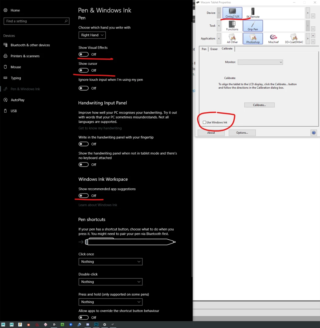
Task: Open Evernote from the taskbar
Action: pyautogui.click(x=62, y=324)
